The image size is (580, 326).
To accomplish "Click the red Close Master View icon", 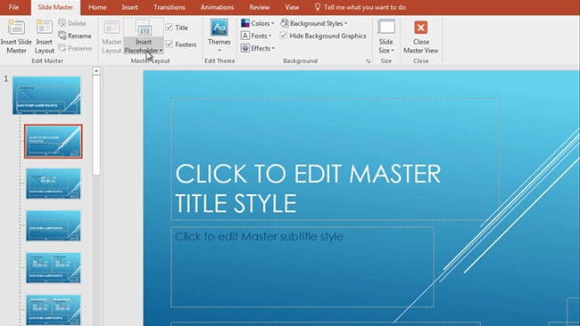I will tap(421, 28).
